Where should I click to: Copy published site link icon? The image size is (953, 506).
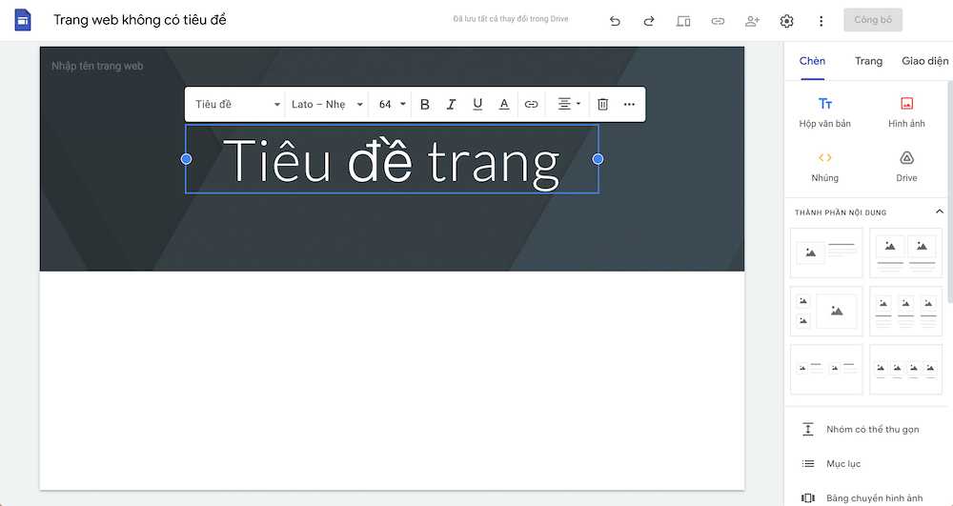click(718, 21)
